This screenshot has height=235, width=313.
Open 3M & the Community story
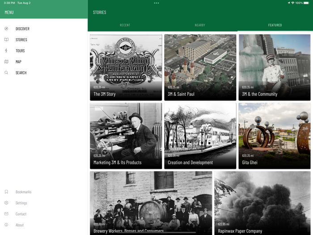(x=275, y=67)
